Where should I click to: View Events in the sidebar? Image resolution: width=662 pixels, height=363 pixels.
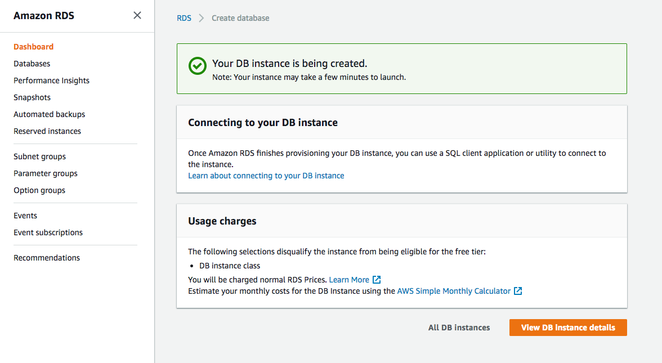[x=25, y=216]
